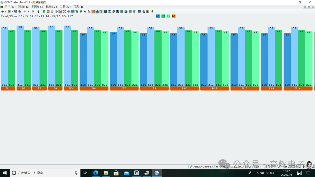315x177 pixels.
Task: Open Microsoft Edge from the taskbar
Action: (96, 173)
